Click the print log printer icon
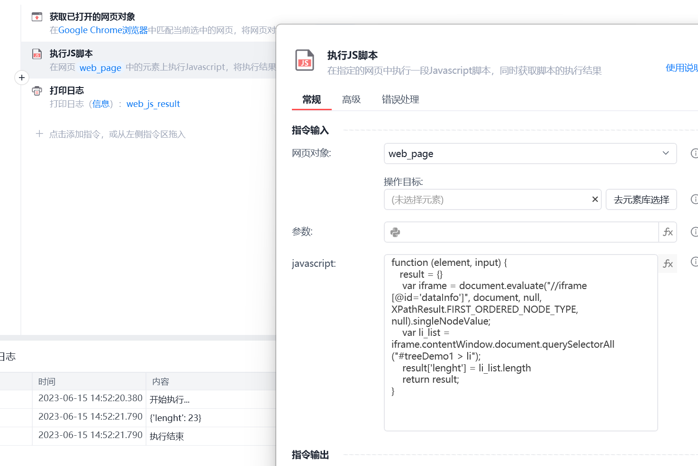The width and height of the screenshot is (698, 466). [37, 91]
